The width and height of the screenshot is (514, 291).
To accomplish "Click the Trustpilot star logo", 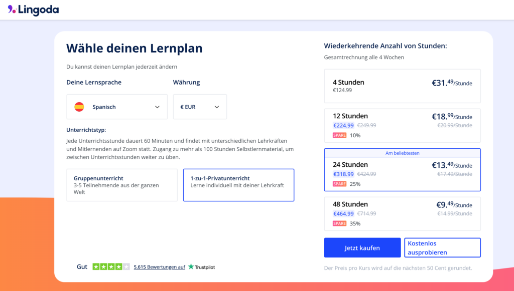I will click(190, 267).
